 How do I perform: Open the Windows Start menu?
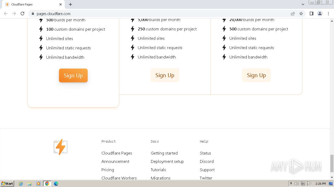7,183
